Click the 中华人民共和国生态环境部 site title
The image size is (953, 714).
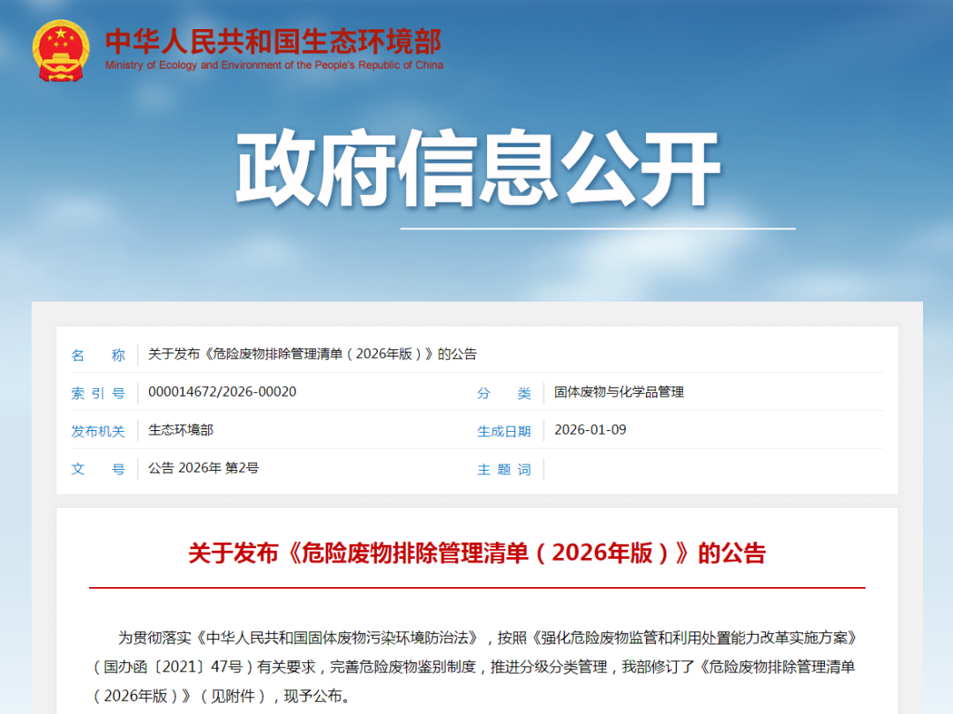click(273, 41)
